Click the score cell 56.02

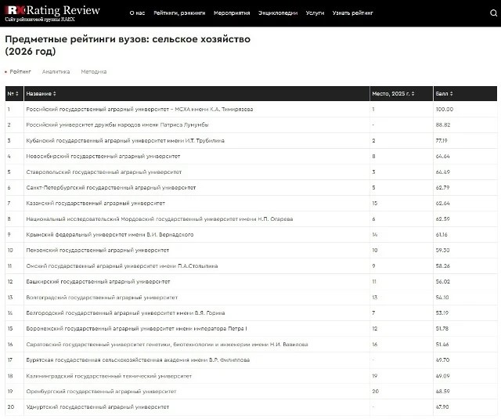(x=442, y=282)
